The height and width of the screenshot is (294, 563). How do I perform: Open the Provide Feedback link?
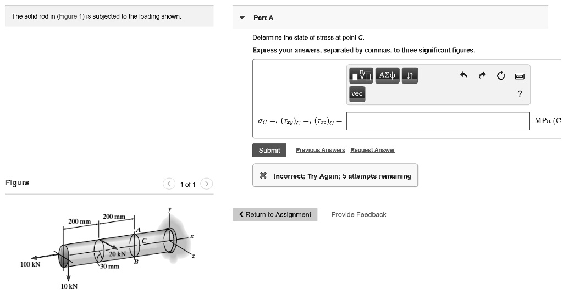[358, 215]
